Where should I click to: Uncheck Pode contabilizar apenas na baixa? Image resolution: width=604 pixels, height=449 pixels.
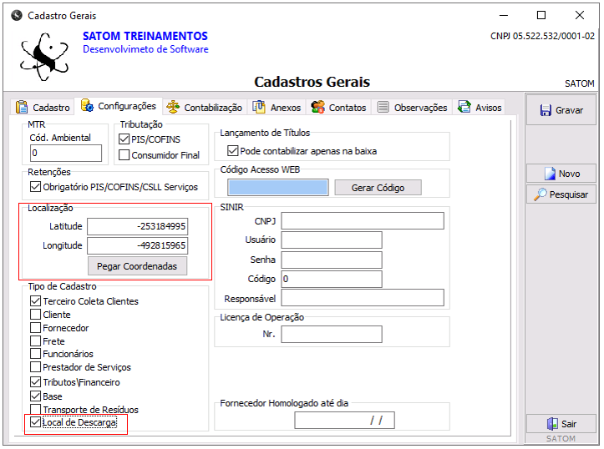tap(233, 151)
